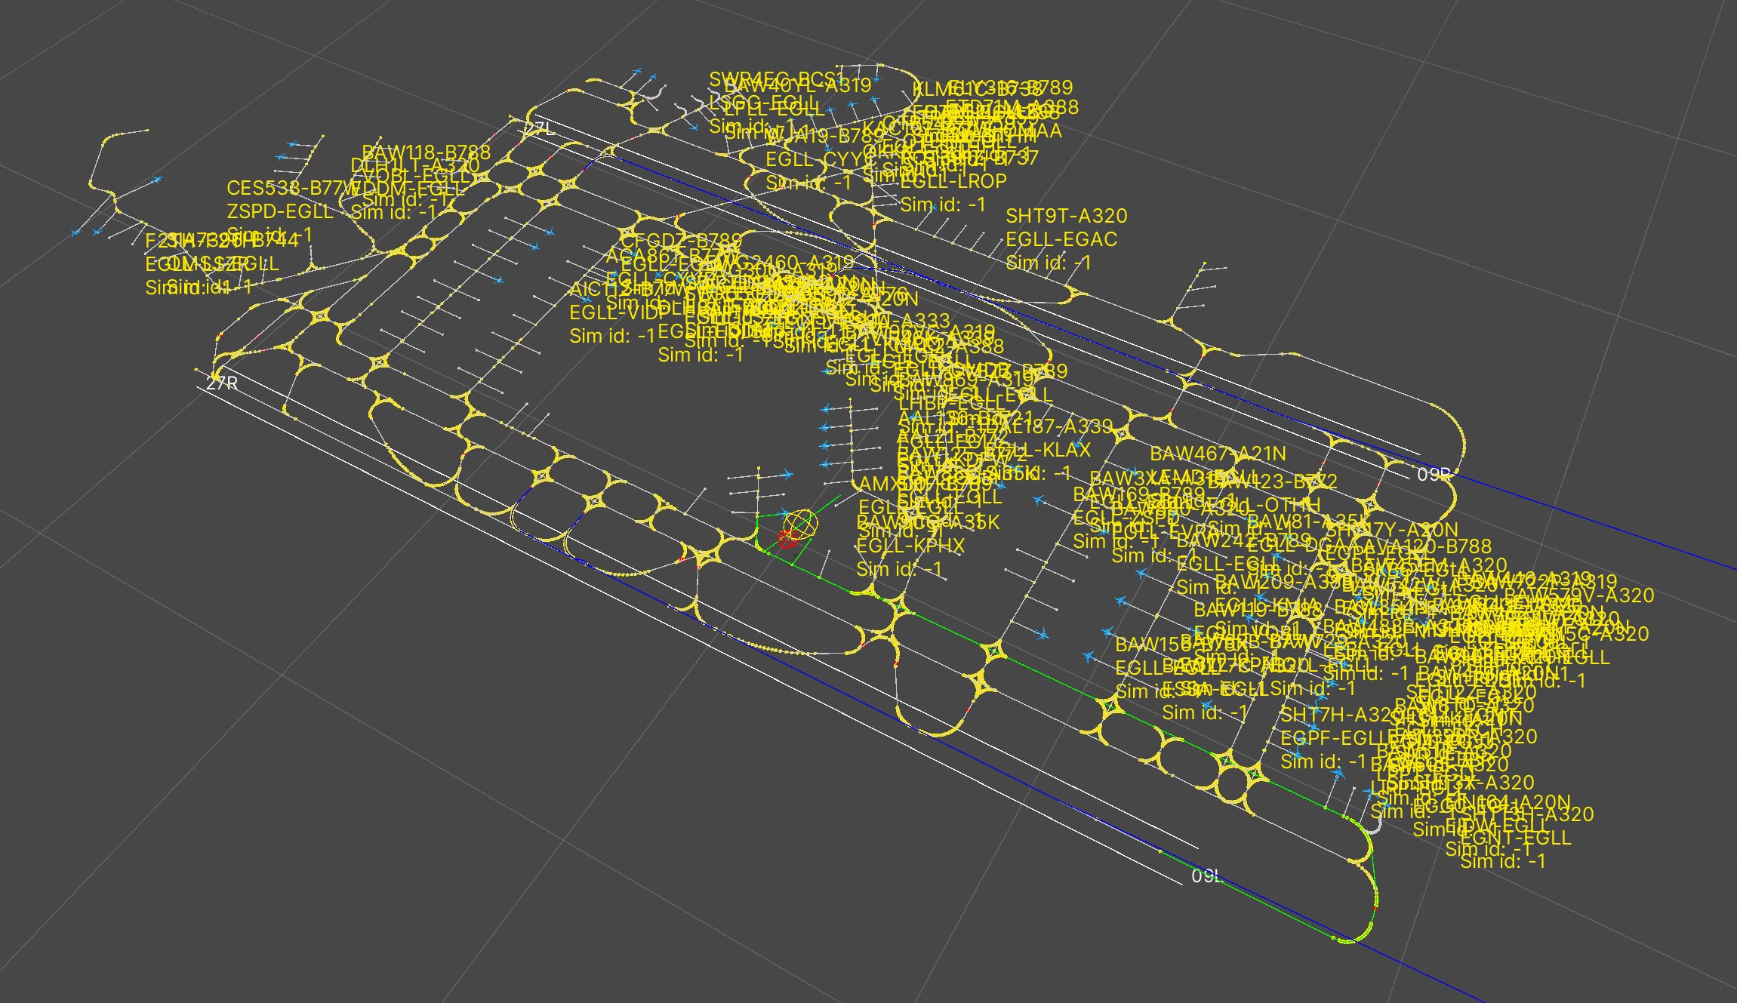1737x1003 pixels.
Task: Click the EGLL-KPHX route text
Action: [910, 546]
